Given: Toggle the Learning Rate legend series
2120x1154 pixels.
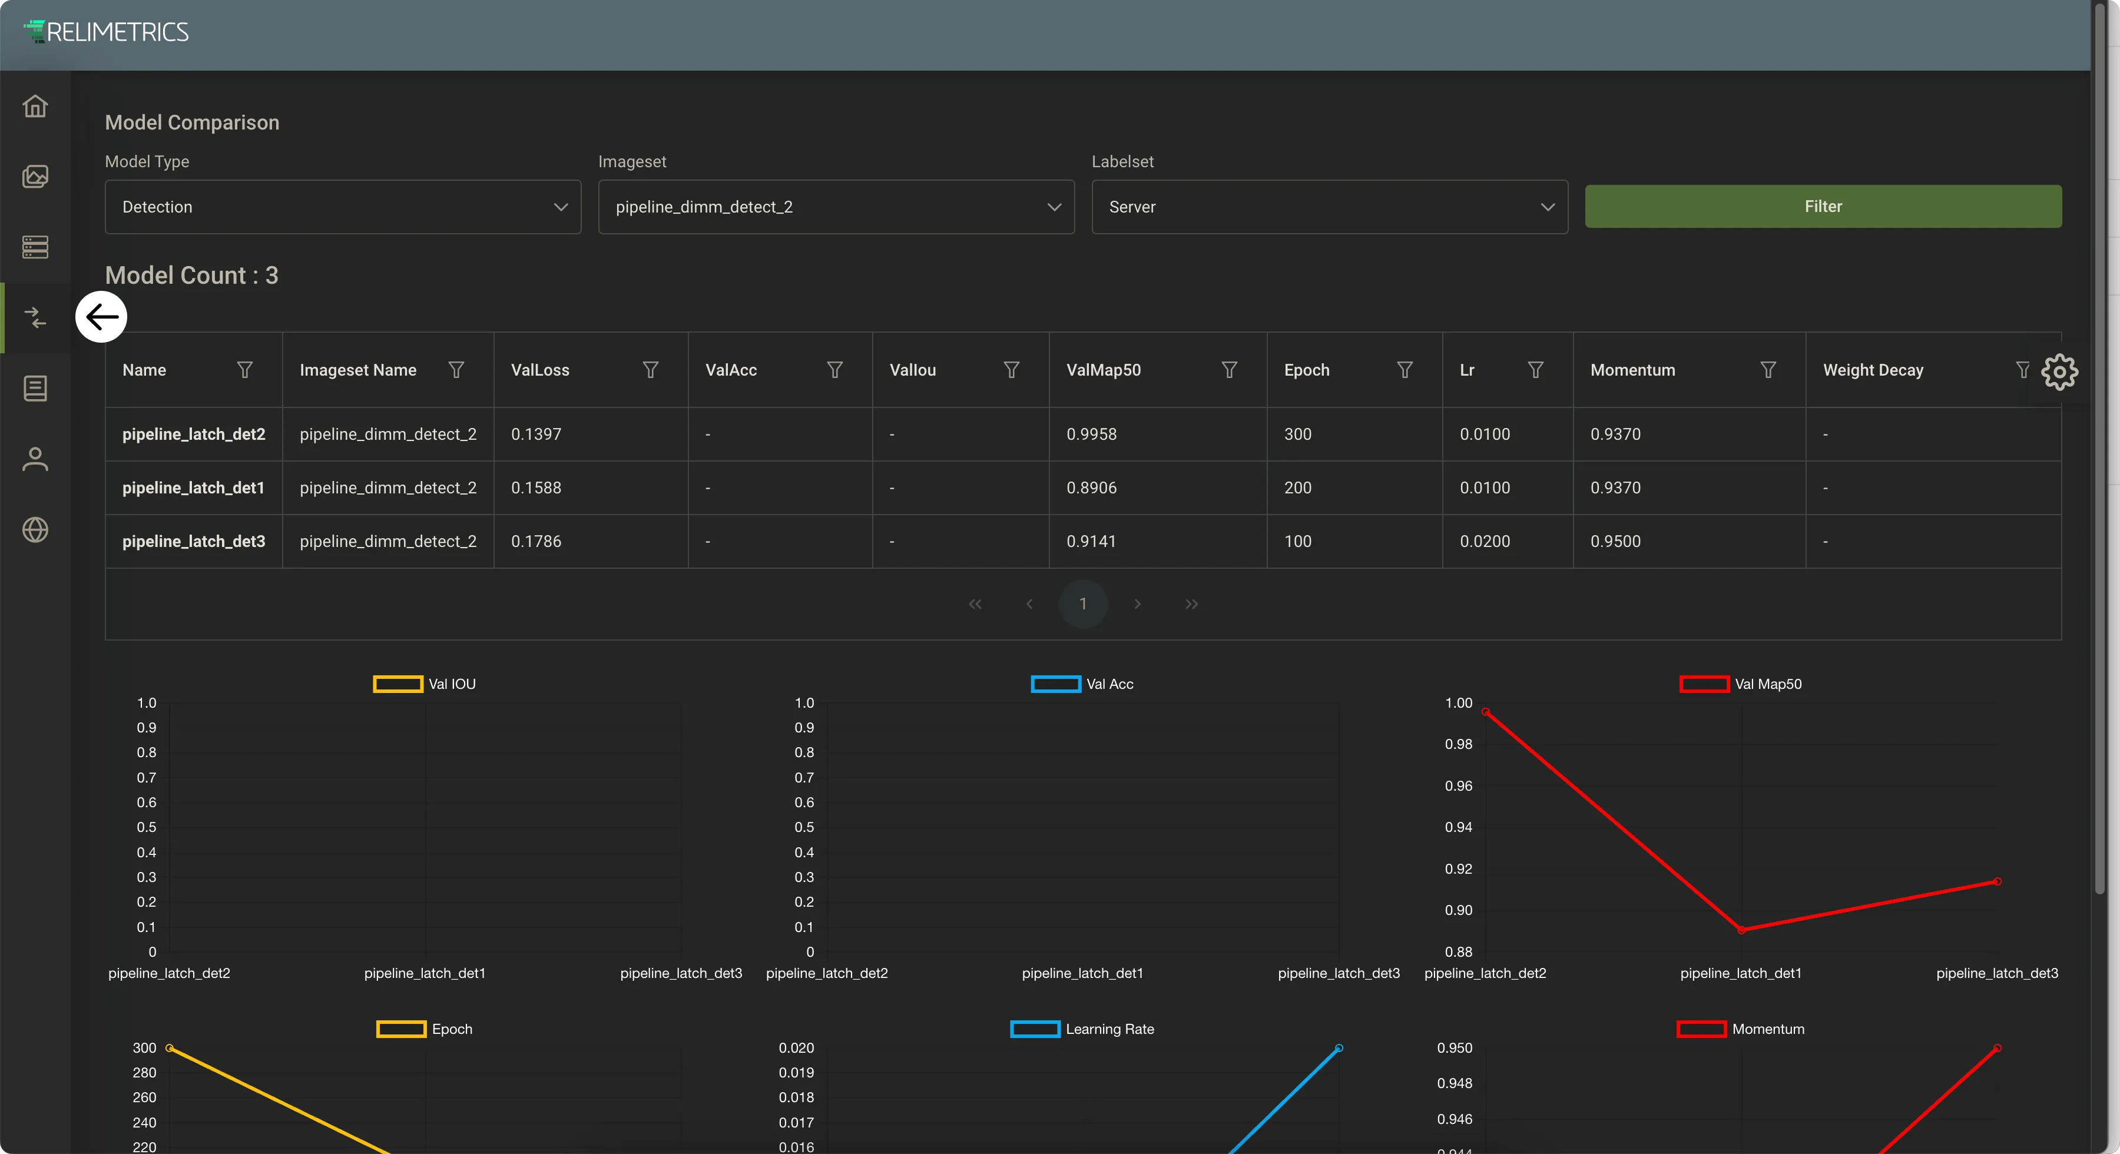Looking at the screenshot, I should click(1081, 1029).
